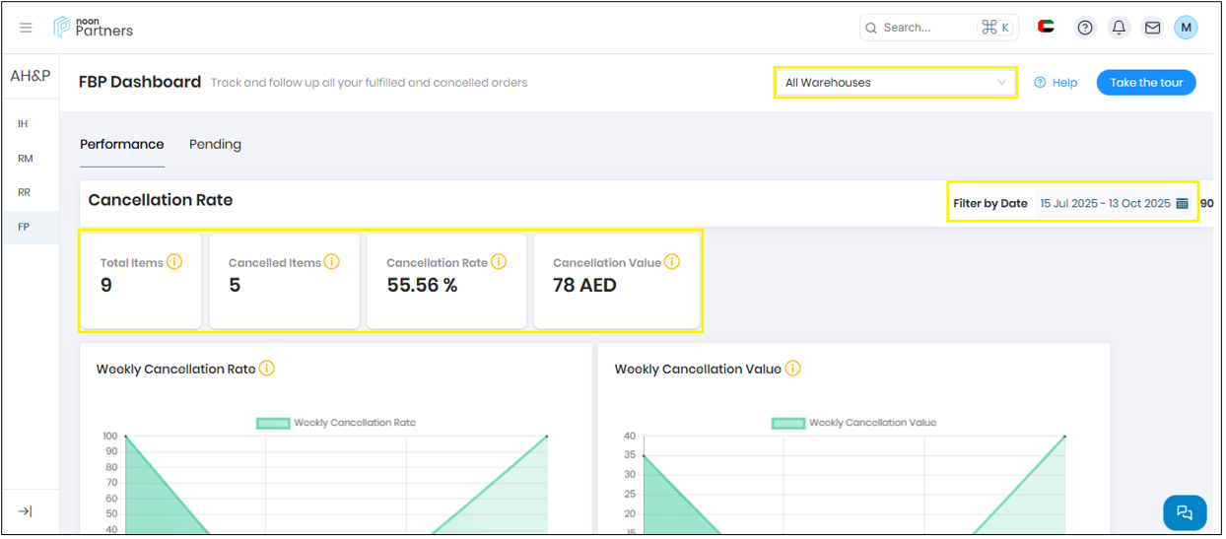
Task: Open the notifications bell icon
Action: click(1119, 28)
